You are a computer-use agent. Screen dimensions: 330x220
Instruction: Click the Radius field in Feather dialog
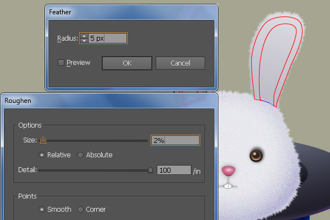pyautogui.click(x=108, y=38)
